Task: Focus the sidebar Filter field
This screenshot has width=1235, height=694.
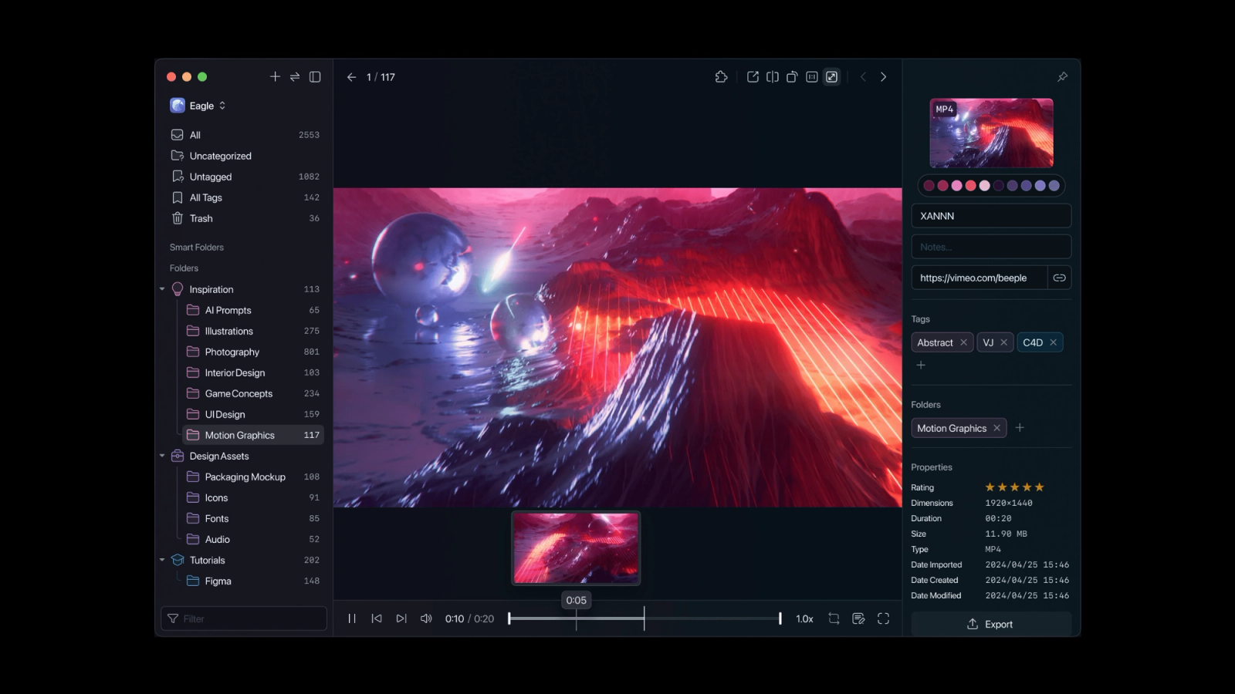Action: (x=244, y=618)
